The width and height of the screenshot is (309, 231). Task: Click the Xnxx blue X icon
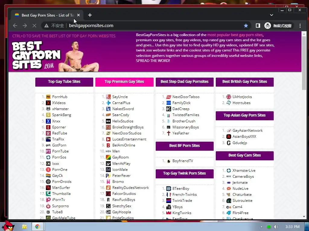[x=48, y=121]
